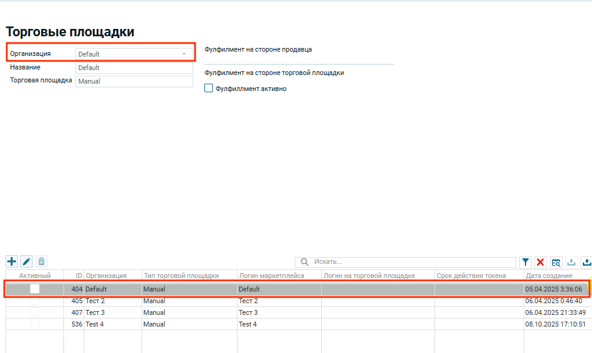Image resolution: width=592 pixels, height=353 pixels.
Task: Click the dark export icon at far right
Action: (x=586, y=262)
